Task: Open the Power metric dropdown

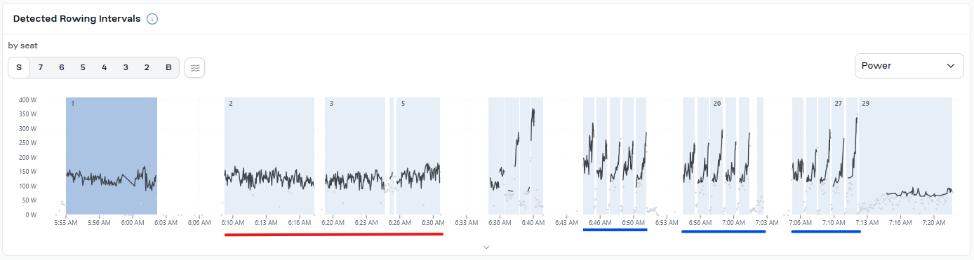Action: click(x=909, y=66)
